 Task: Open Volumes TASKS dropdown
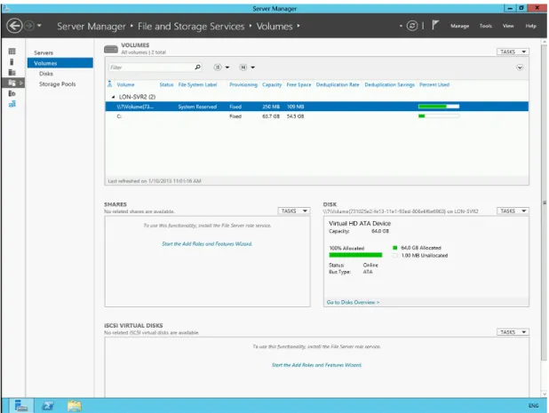tap(513, 52)
